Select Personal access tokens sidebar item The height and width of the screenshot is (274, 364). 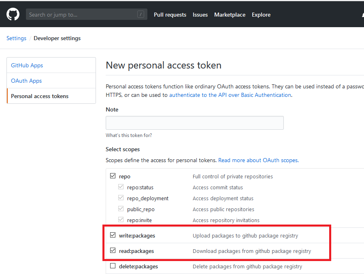pos(51,96)
